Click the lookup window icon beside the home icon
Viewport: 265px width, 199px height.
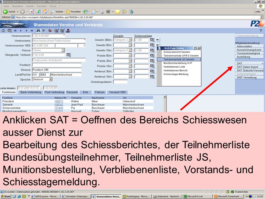click(x=9, y=31)
